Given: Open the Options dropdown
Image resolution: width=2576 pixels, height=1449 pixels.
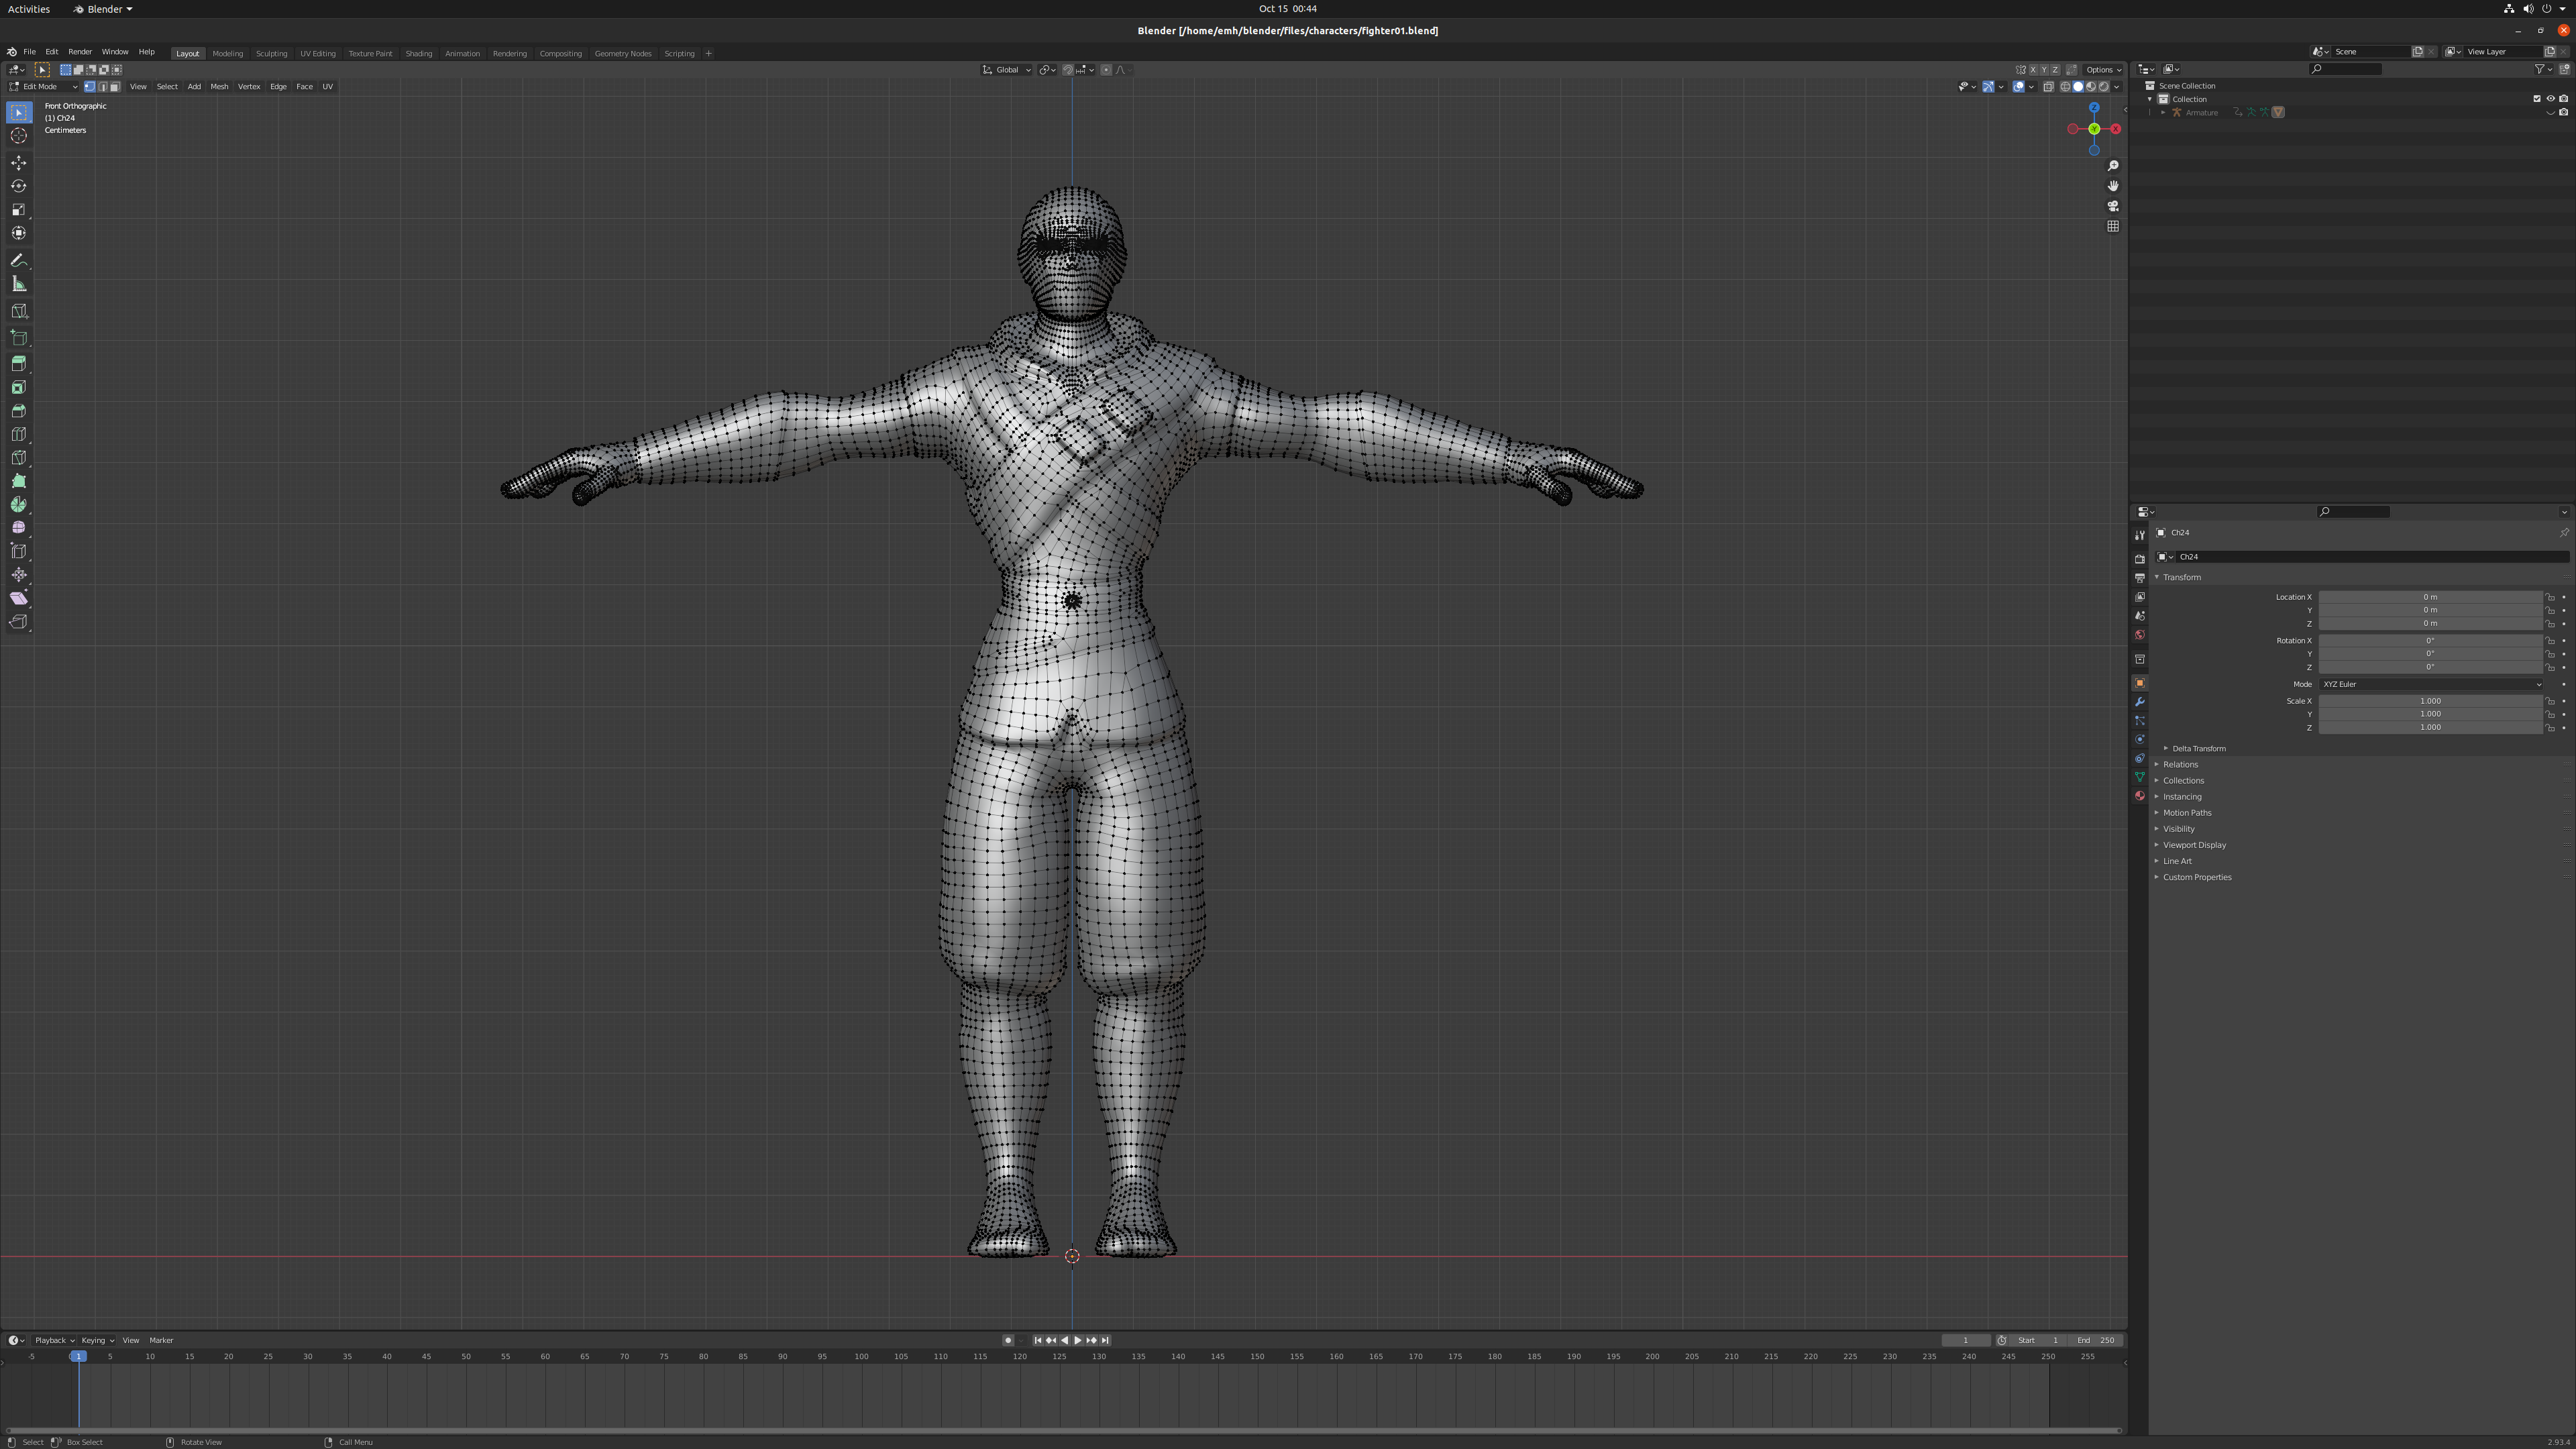Looking at the screenshot, I should tap(2103, 70).
